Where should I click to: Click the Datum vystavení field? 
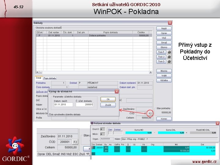[x=145, y=83]
